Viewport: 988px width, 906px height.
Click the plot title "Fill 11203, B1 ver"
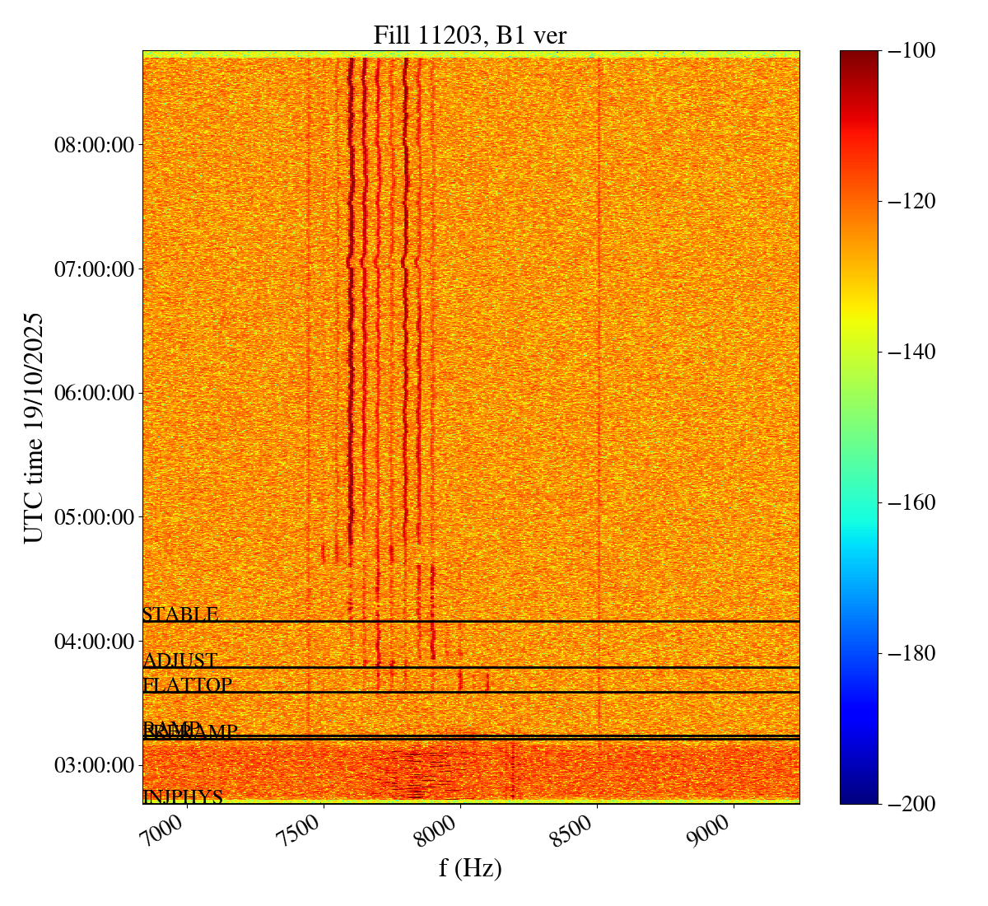[x=470, y=35]
